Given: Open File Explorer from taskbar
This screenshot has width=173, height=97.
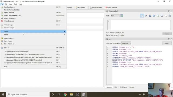Looking at the screenshot, I should [71, 95].
